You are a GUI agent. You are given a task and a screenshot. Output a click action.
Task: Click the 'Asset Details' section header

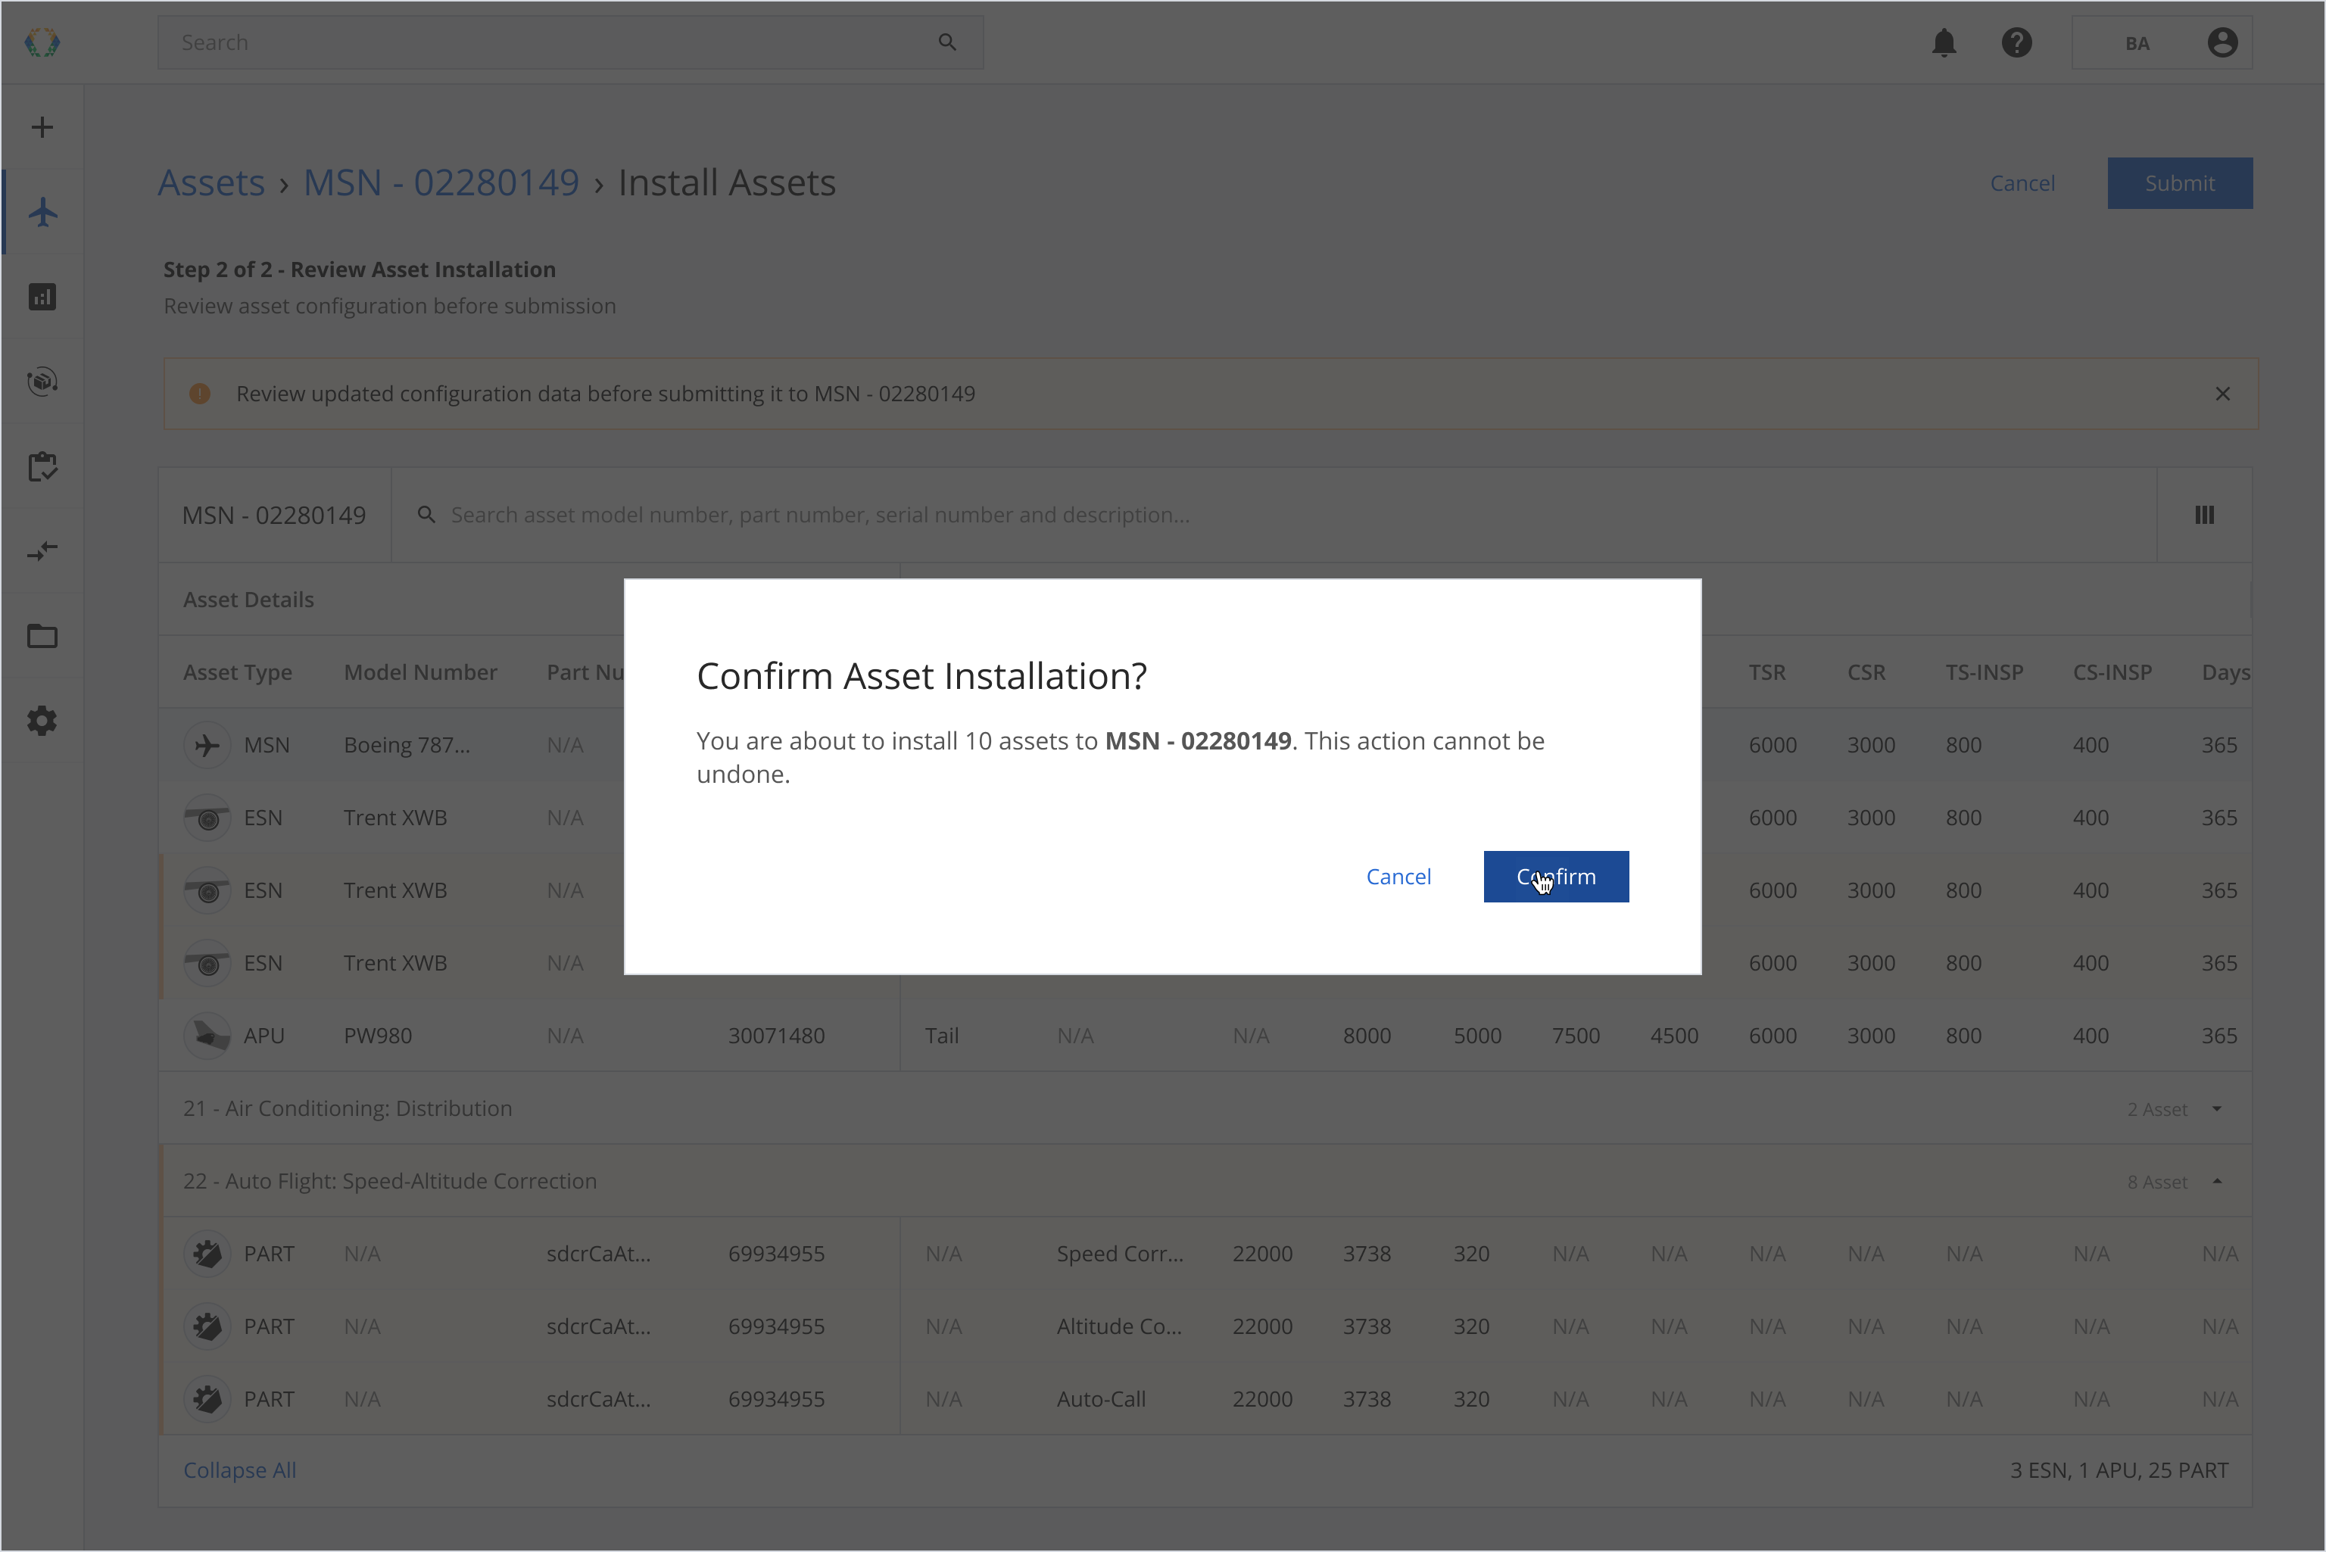248,600
